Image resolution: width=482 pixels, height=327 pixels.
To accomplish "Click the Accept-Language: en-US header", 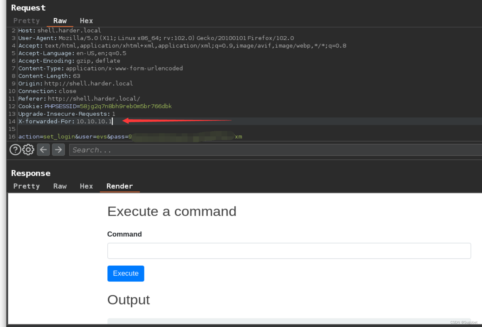I will [72, 53].
